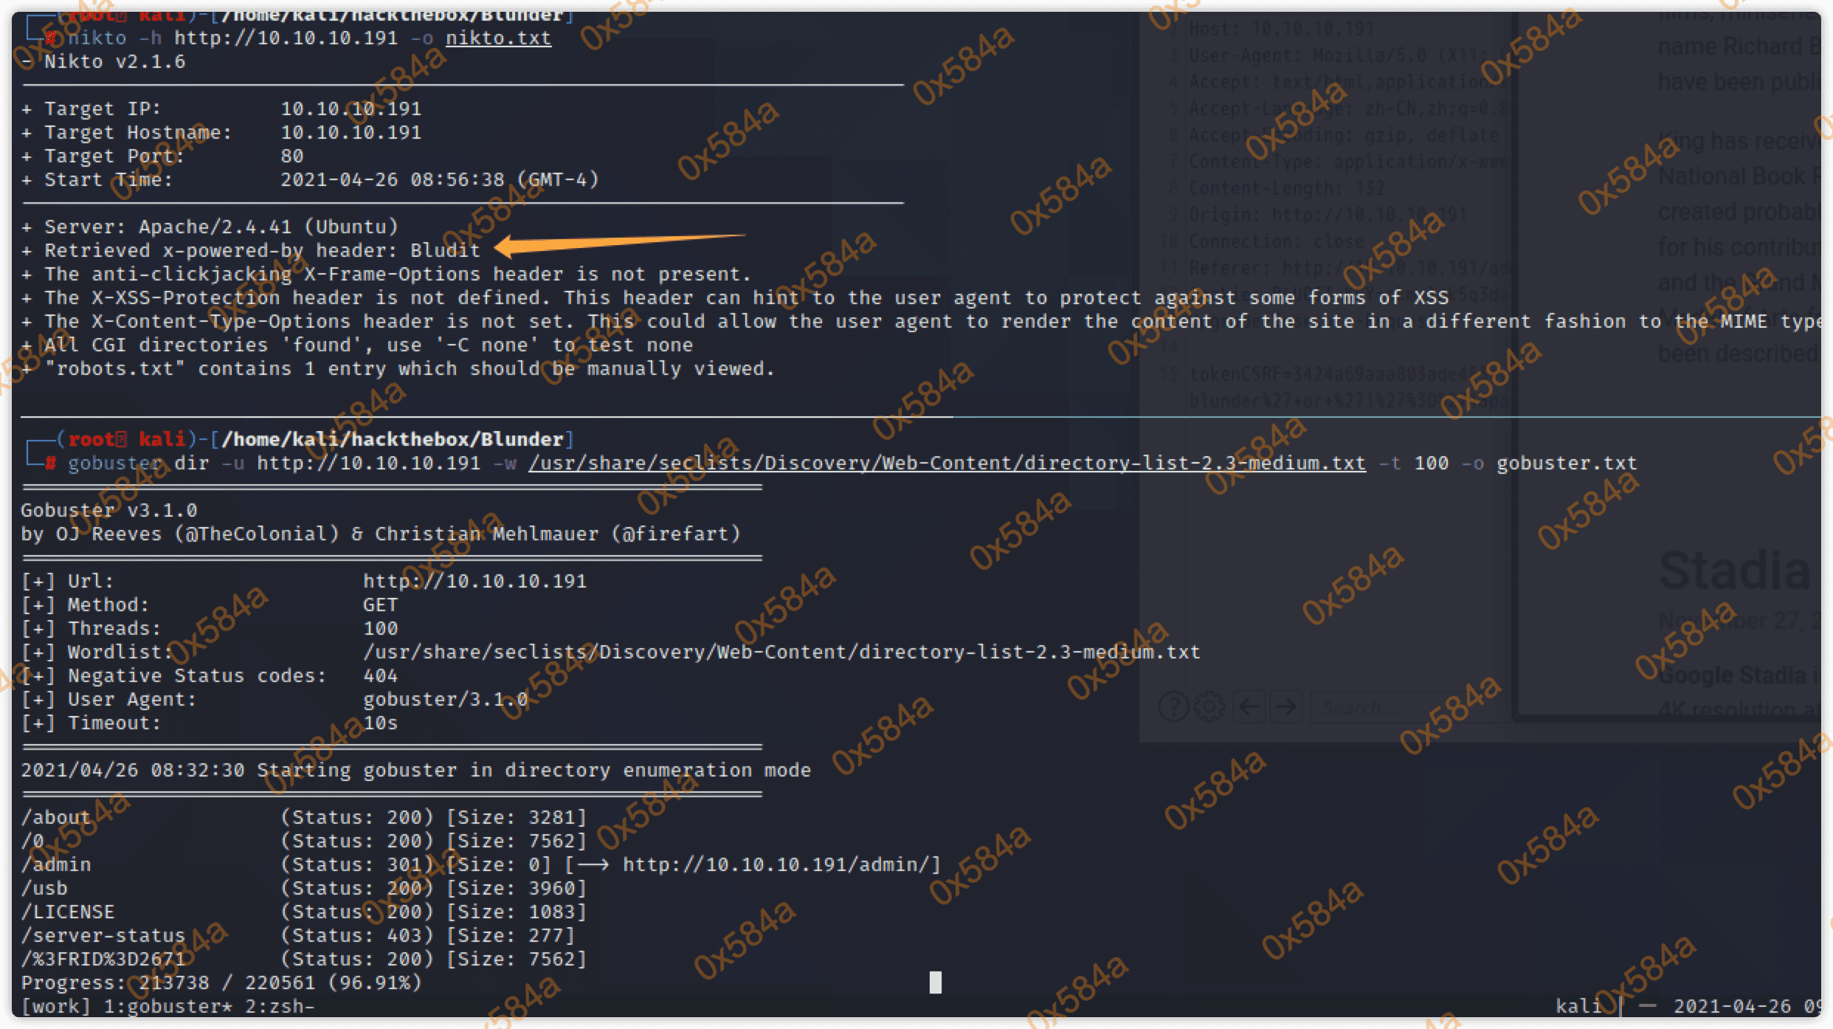
Task: Switch to tmux window 1:gobuster
Action: 168,1006
